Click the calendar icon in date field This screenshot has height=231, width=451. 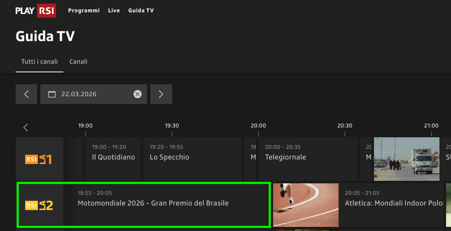pos(52,94)
